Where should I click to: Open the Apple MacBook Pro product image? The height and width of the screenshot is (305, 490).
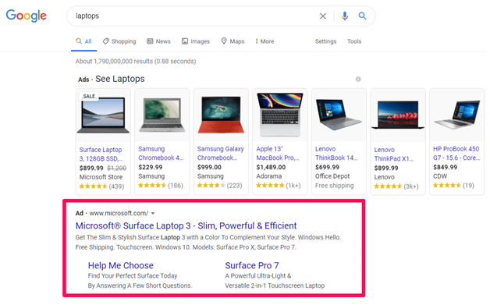(x=280, y=115)
